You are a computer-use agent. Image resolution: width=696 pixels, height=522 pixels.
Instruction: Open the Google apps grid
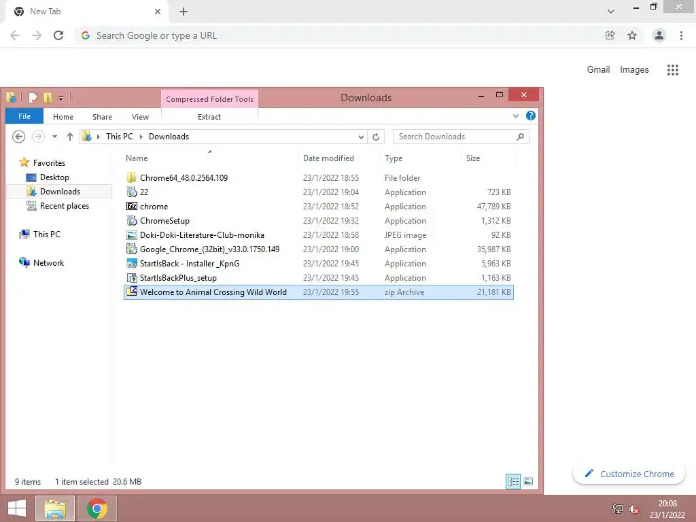pos(672,70)
